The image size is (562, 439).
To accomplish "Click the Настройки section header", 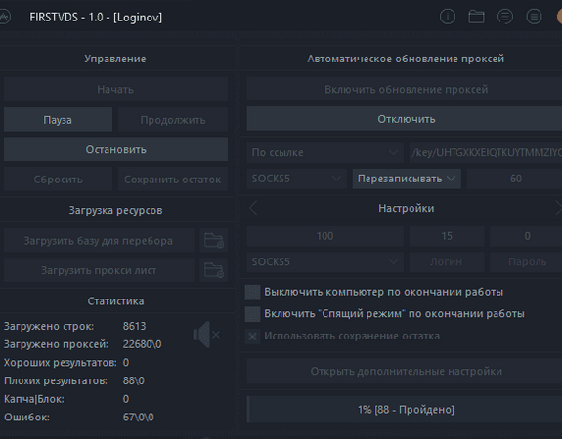I will point(406,208).
